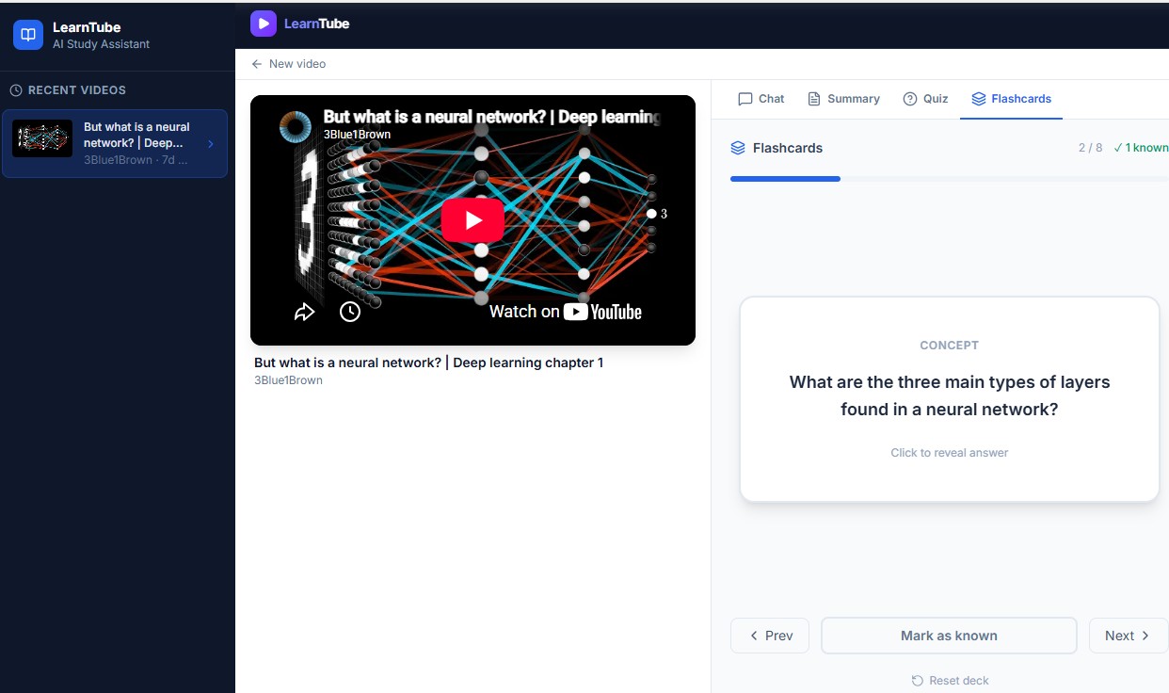Screen dimensions: 1169x693
Task: Open Watch on YouTube link
Action: pyautogui.click(x=566, y=312)
